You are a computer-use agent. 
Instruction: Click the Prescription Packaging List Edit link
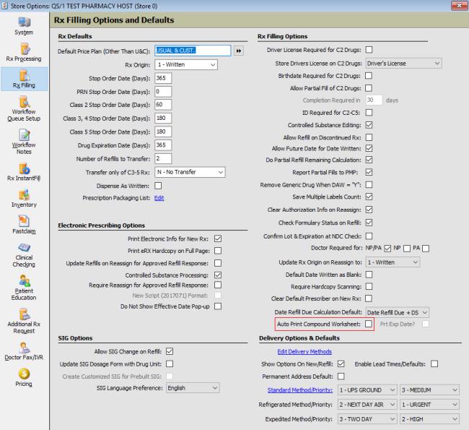[159, 198]
